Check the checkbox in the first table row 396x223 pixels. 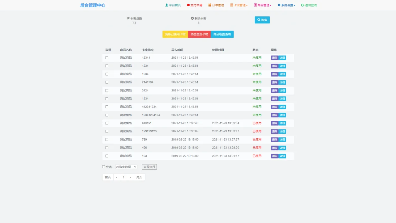pyautogui.click(x=106, y=57)
